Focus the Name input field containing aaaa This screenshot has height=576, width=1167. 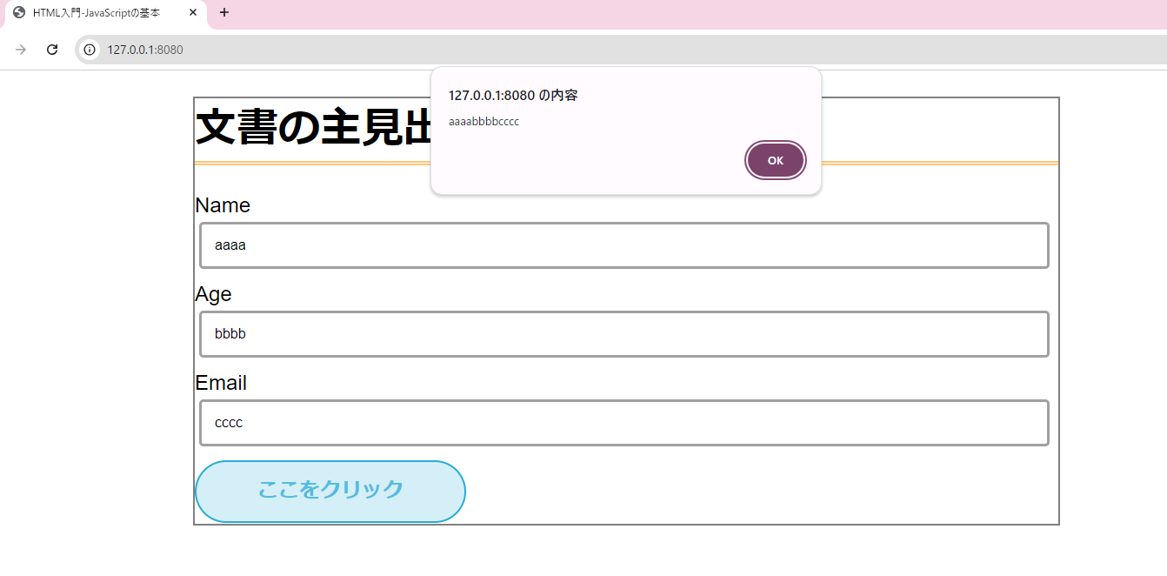[624, 245]
